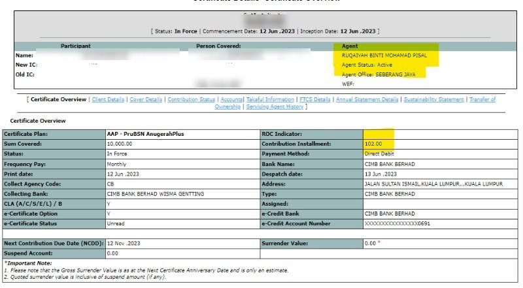Image resolution: width=523 pixels, height=288 pixels.
Task: Open Servicing Agent History link
Action: pos(275,106)
